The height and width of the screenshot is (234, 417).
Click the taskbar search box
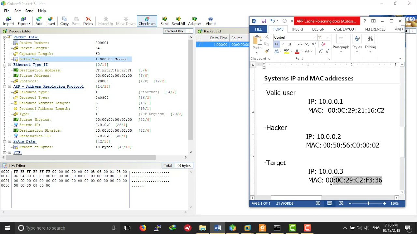point(67,228)
